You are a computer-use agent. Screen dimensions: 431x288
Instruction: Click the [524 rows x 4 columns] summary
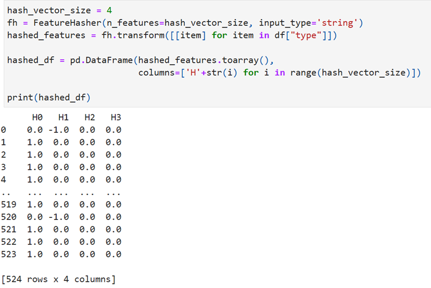(x=58, y=279)
